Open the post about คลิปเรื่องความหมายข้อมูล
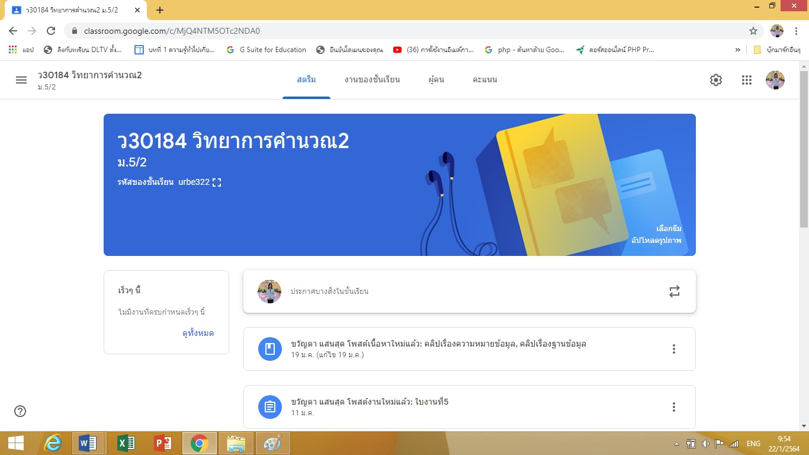The height and width of the screenshot is (455, 809). point(469,349)
